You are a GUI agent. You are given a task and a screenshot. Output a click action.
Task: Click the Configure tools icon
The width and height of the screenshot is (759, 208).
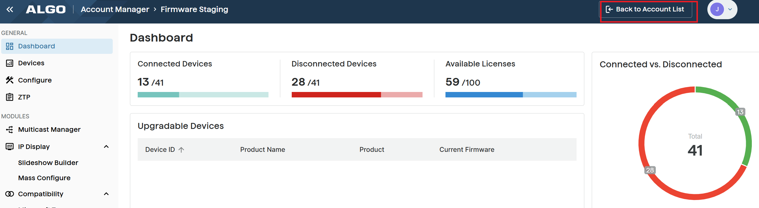pos(9,80)
